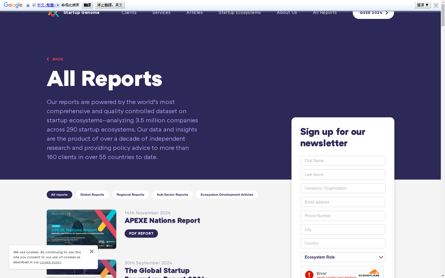Open the Articles menu
The height and width of the screenshot is (278, 445).
(x=194, y=13)
